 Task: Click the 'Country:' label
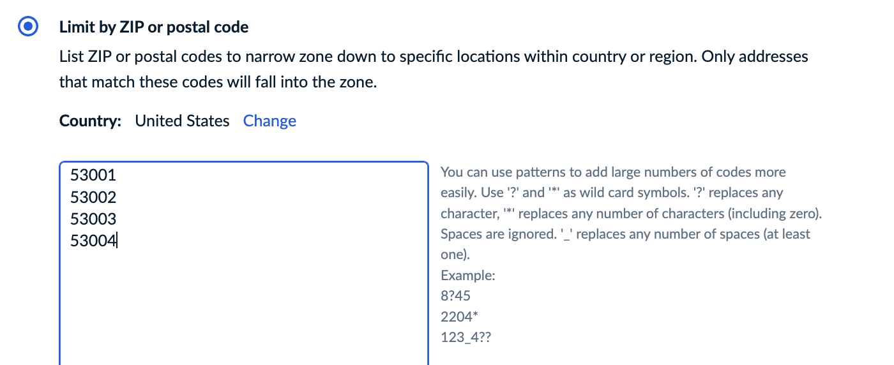(90, 121)
